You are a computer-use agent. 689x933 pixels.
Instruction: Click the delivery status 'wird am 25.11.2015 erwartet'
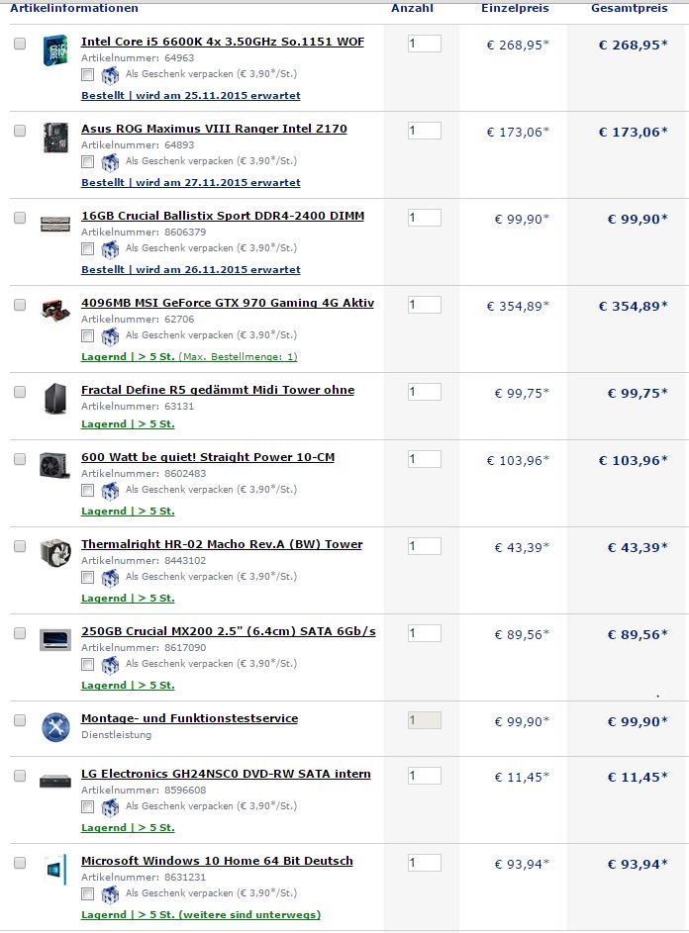[218, 96]
